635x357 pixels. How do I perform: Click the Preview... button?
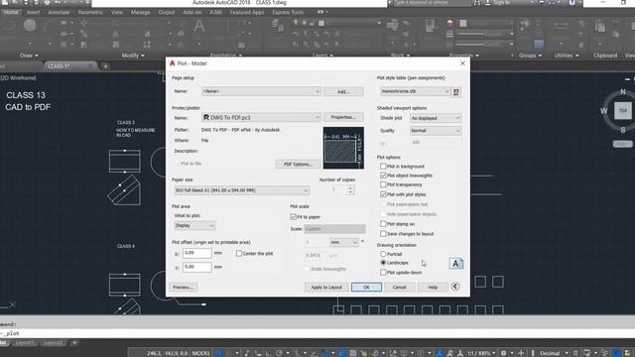pos(183,287)
